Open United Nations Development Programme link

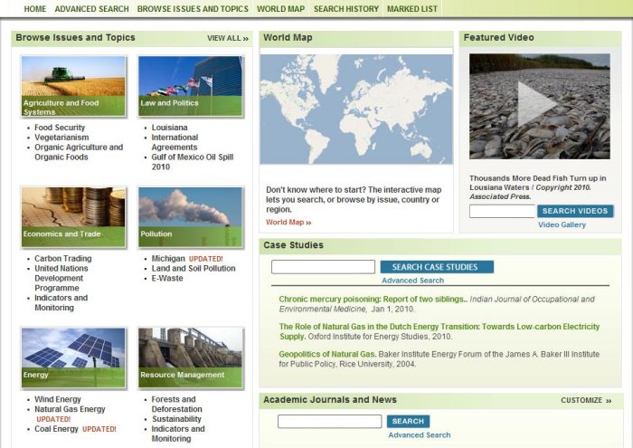coord(61,278)
